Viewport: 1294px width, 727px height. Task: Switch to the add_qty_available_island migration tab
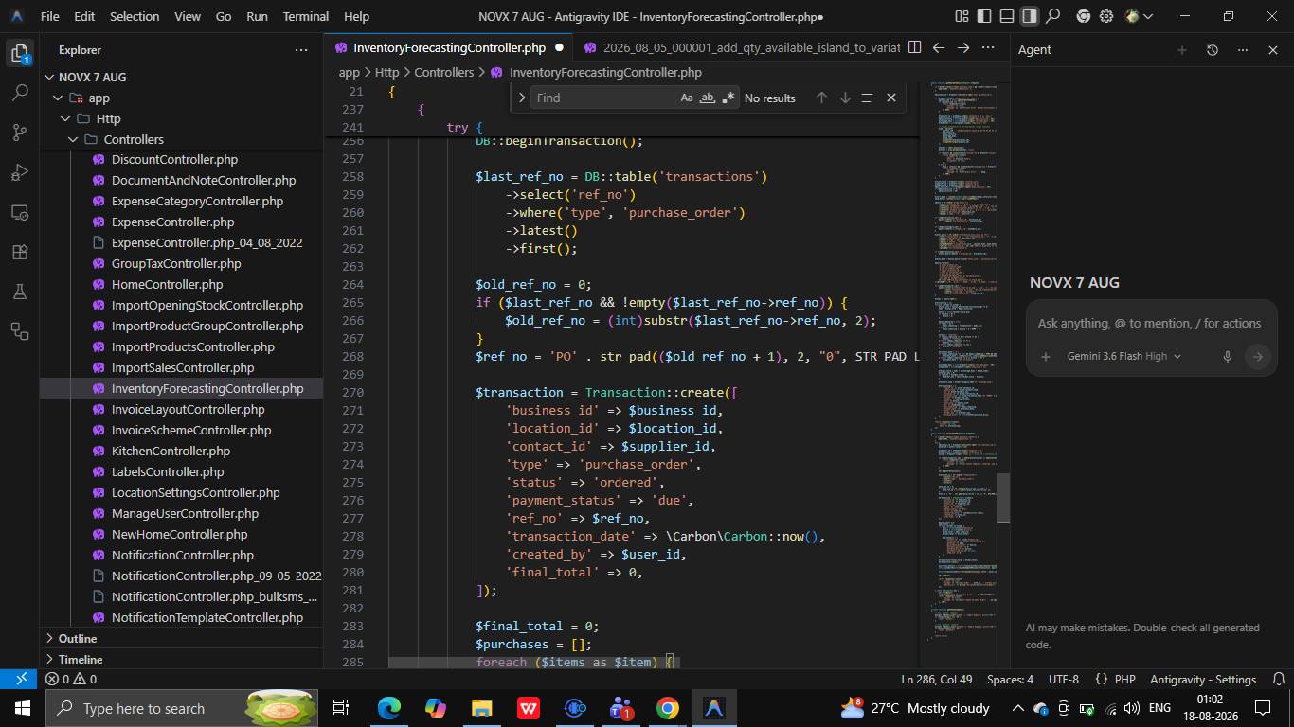pyautogui.click(x=741, y=47)
